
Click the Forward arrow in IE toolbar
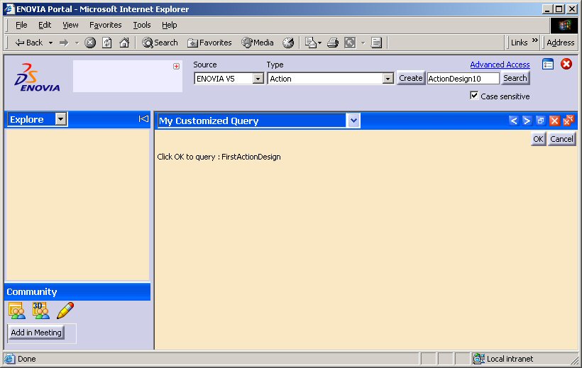[x=64, y=43]
